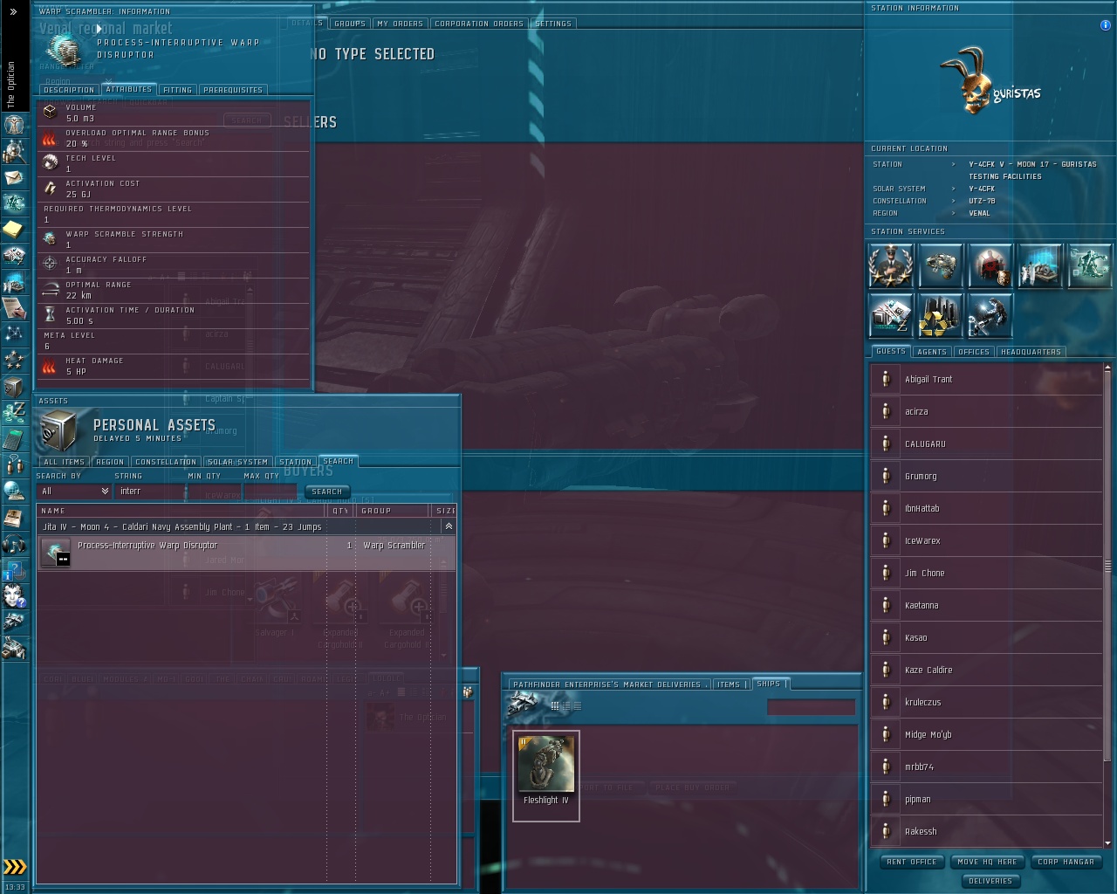The height and width of the screenshot is (894, 1117).
Task: Switch to Description tab in info window
Action: coord(69,90)
